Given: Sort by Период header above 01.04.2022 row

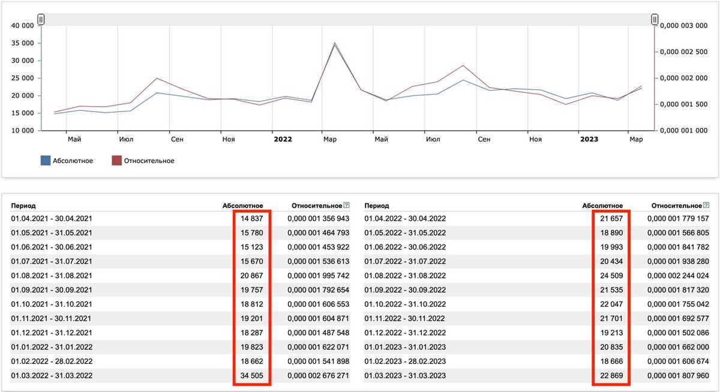Looking at the screenshot, I should 376,206.
